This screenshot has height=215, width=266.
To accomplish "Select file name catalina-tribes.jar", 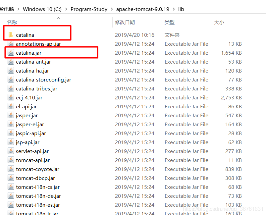I will tap(36, 89).
